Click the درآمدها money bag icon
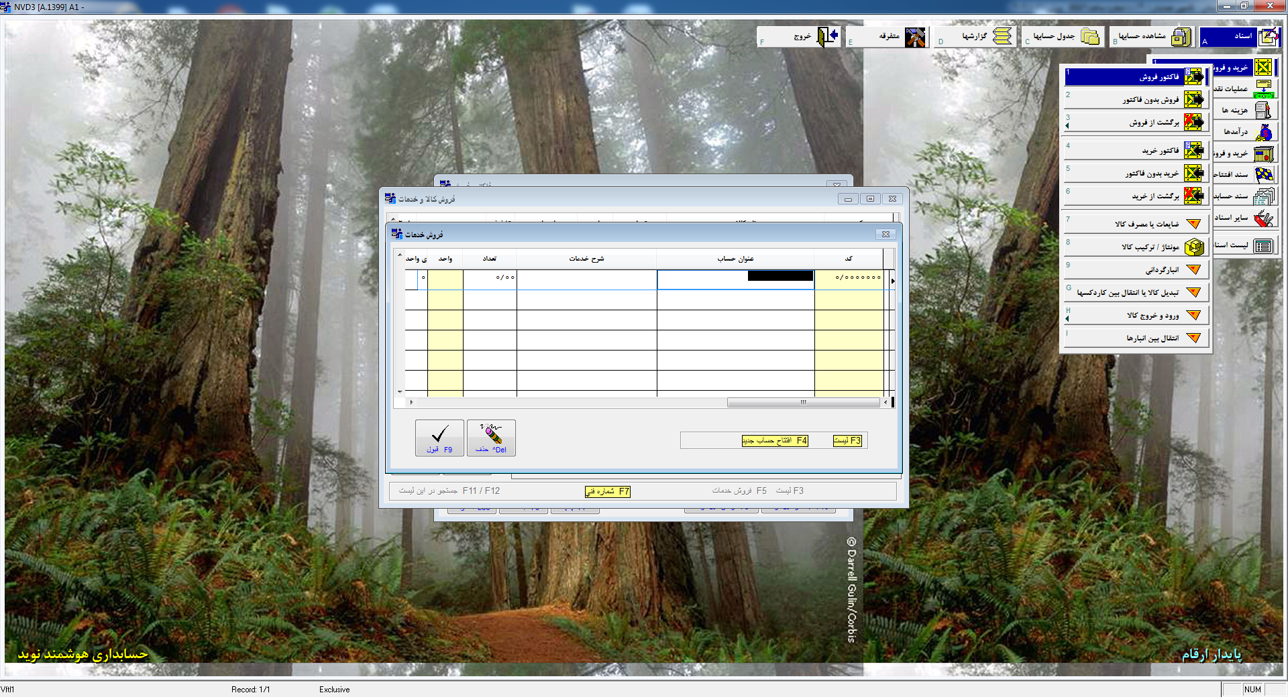Viewport: 1288px width, 697px height. click(x=1264, y=132)
